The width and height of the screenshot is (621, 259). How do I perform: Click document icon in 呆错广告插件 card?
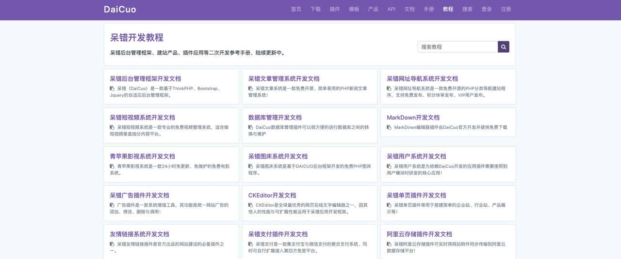point(112,205)
